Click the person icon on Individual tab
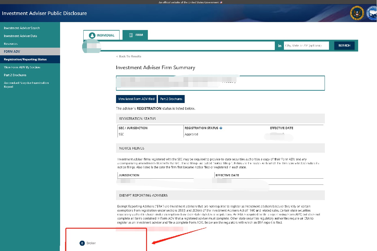This screenshot has height=251, width=377. [x=92, y=35]
